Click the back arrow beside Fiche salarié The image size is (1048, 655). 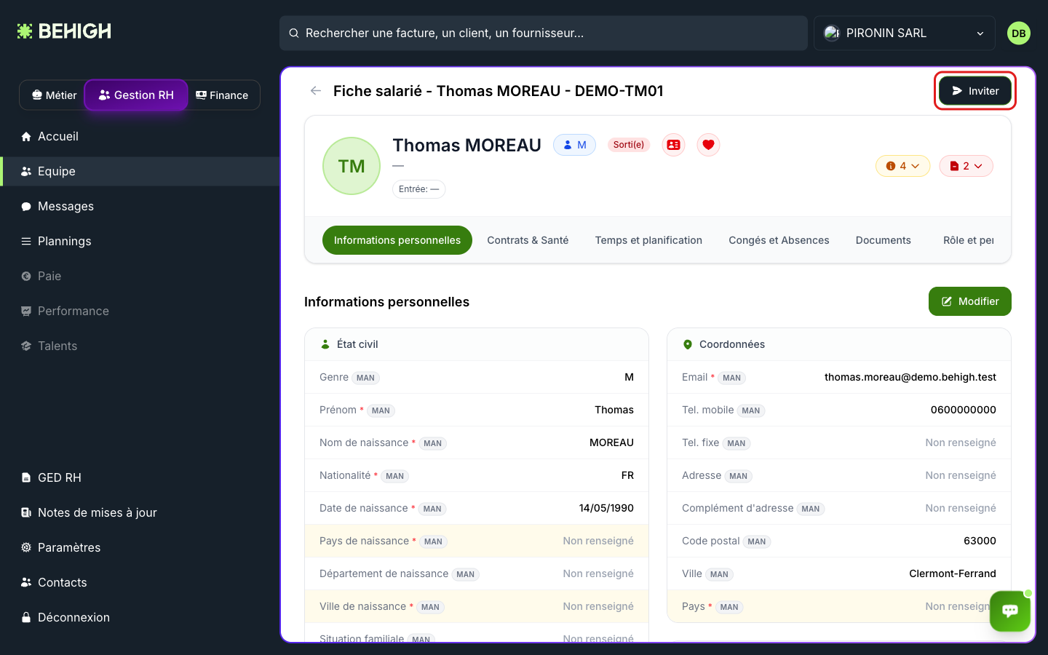pos(316,91)
